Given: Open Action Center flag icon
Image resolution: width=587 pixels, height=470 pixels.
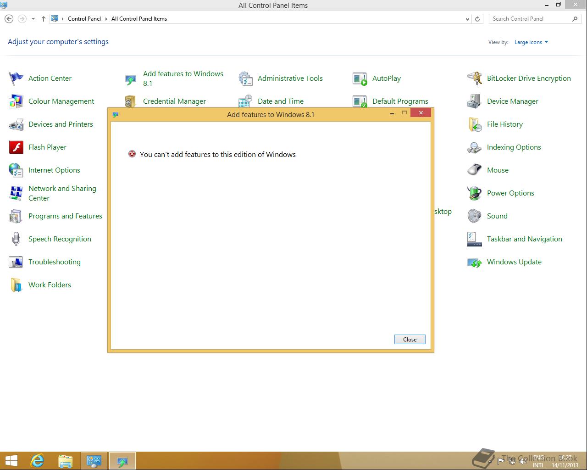Looking at the screenshot, I should (16, 78).
